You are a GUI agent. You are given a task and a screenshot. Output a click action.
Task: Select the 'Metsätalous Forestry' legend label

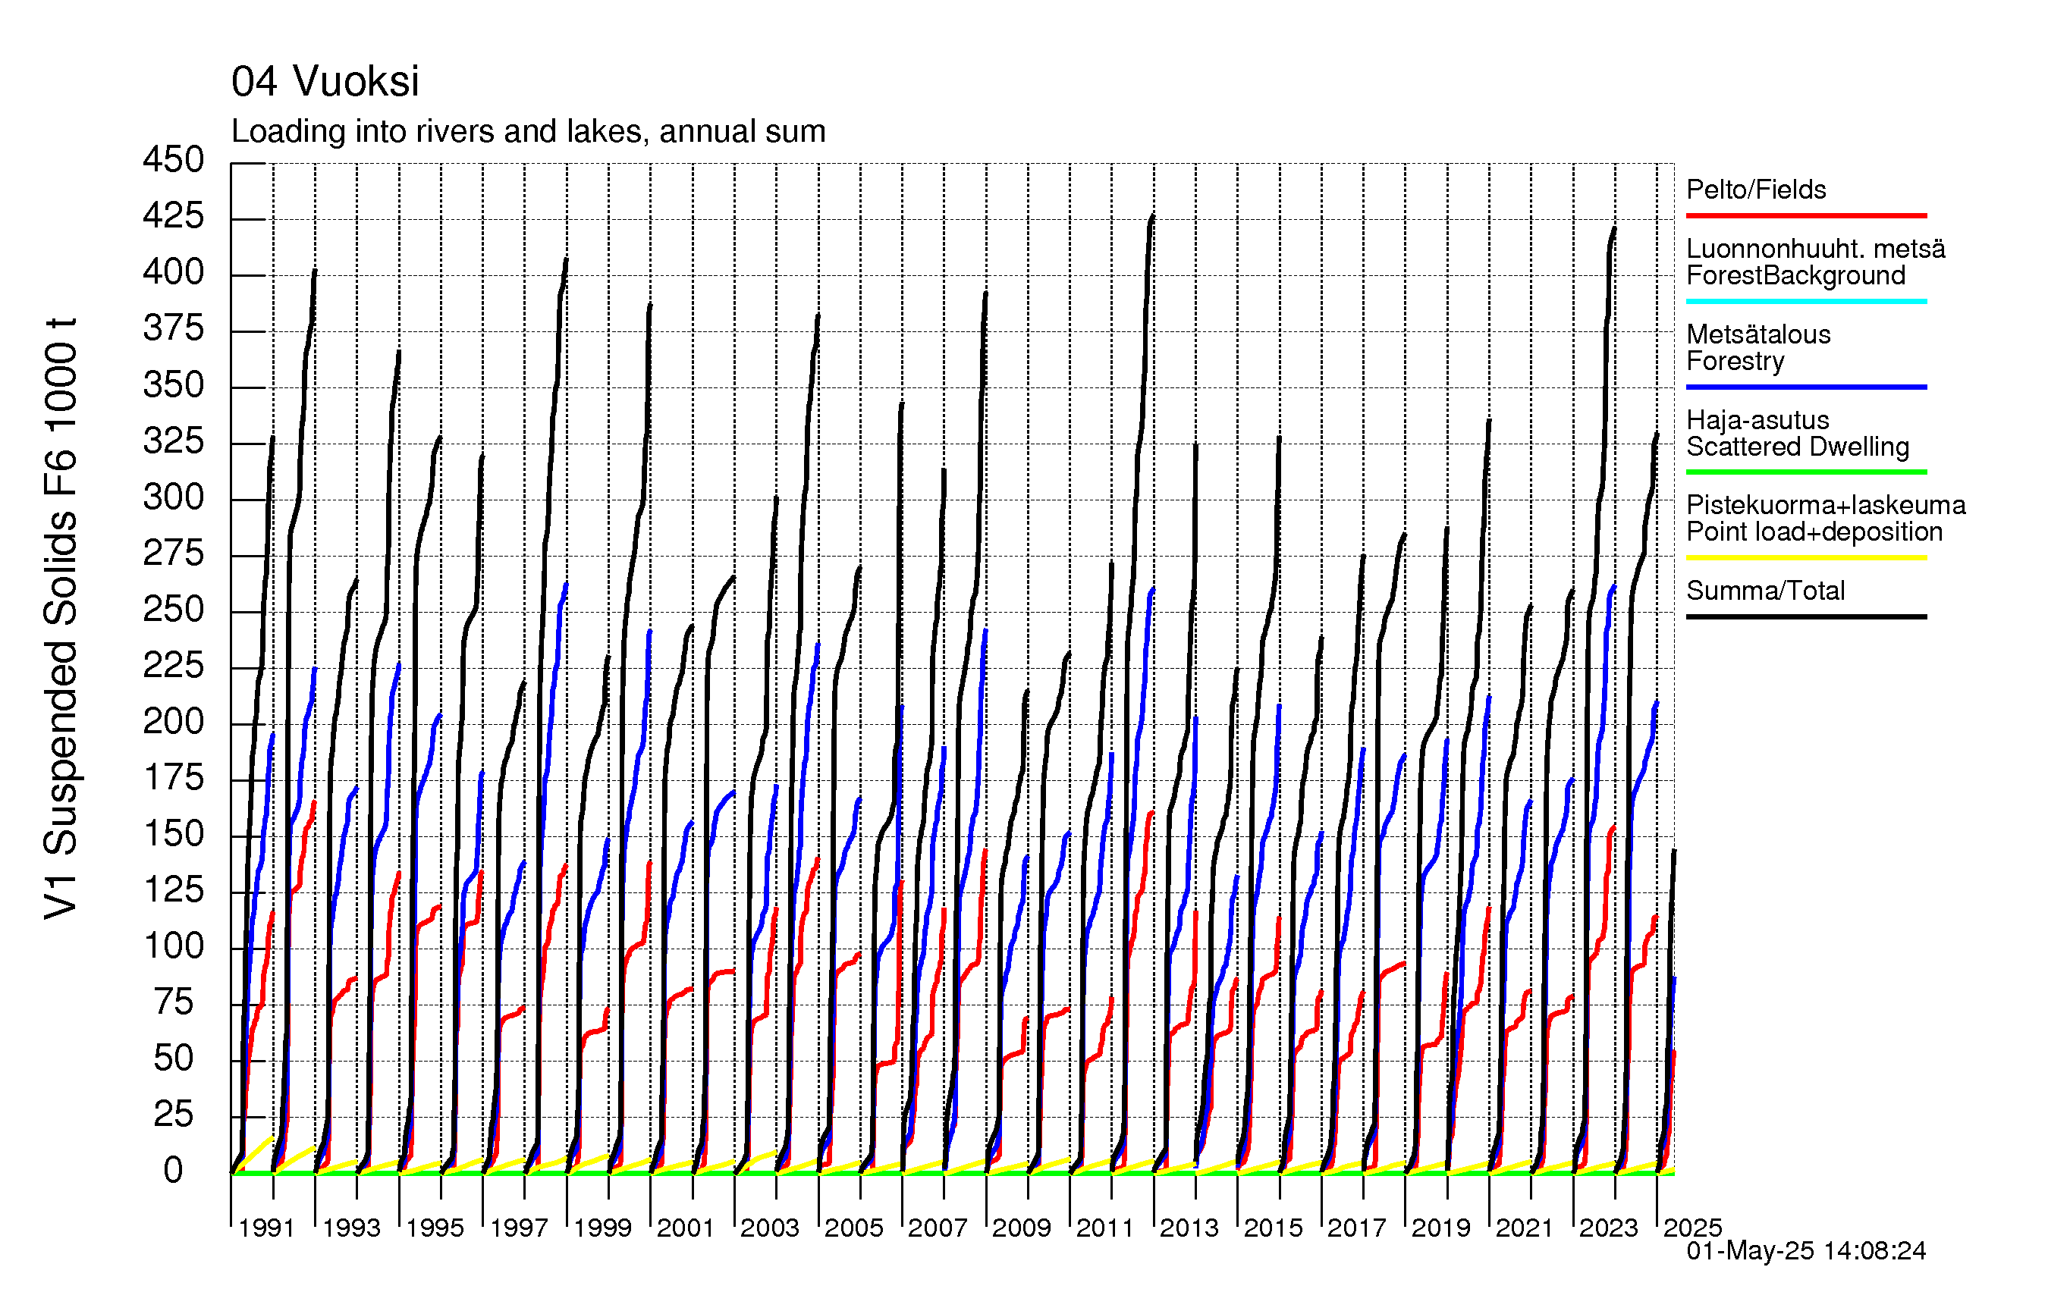(1759, 348)
